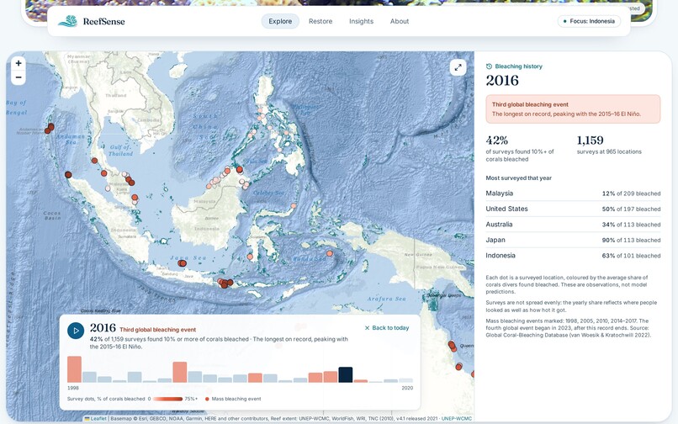The image size is (678, 424).
Task: Select the 2002 bar on the timeline
Action: click(135, 377)
